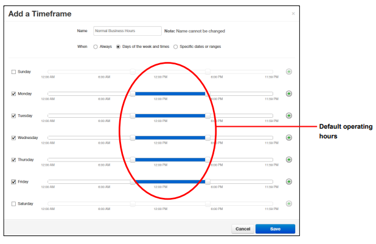Click the Save button
Viewport: 376px width, 244px height.
(x=275, y=229)
